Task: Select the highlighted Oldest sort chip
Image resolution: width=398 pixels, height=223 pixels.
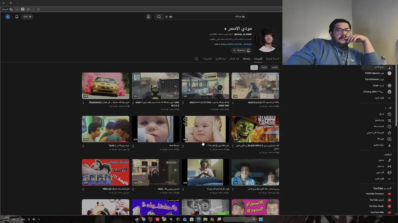Action: [x=254, y=67]
